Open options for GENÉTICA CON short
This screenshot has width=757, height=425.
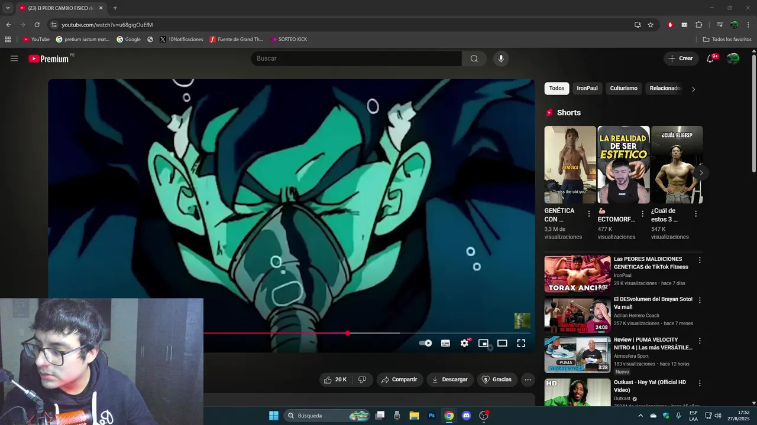588,214
